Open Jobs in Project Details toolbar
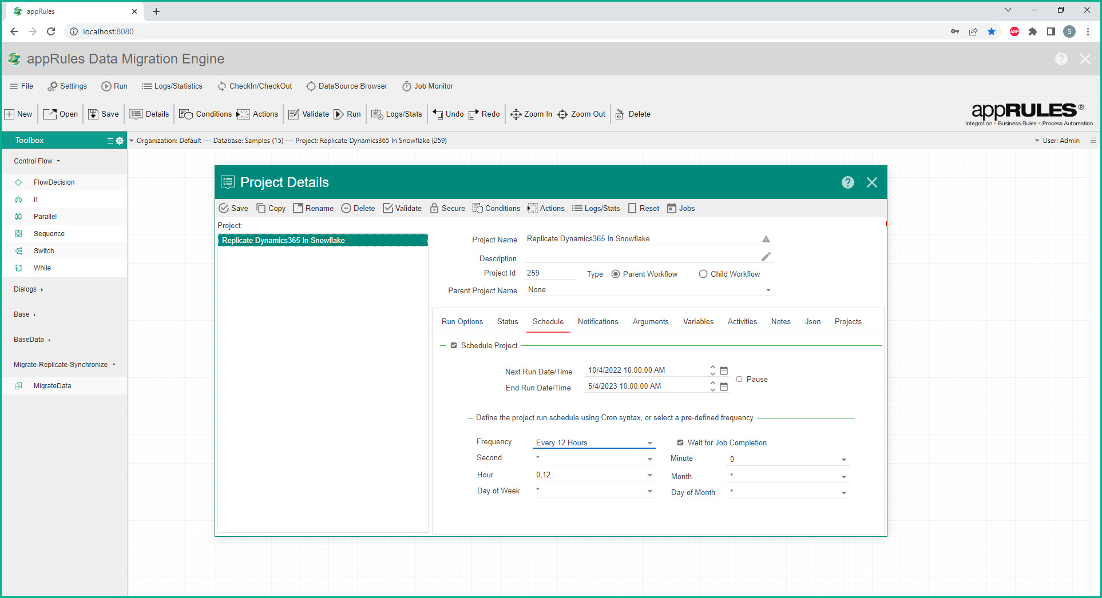Viewport: 1102px width, 598px height. (681, 209)
